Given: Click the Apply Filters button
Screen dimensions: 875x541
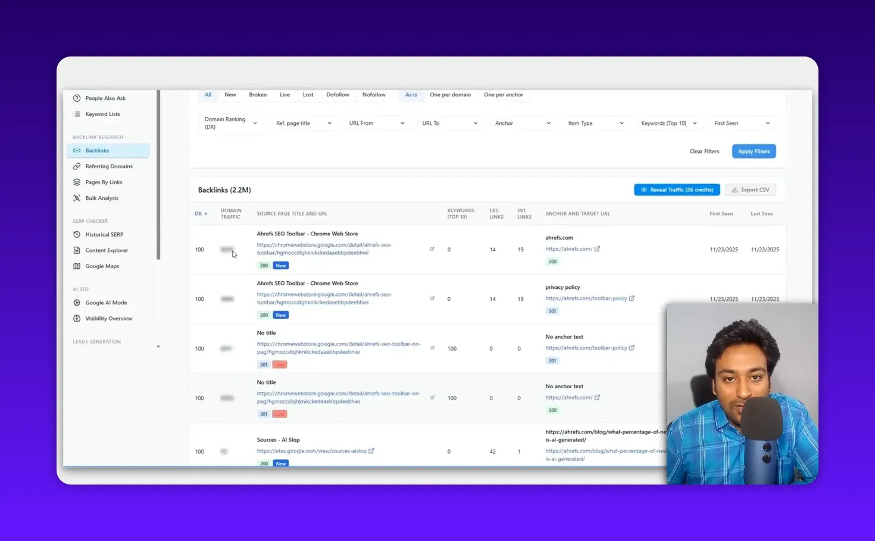Looking at the screenshot, I should pos(754,152).
